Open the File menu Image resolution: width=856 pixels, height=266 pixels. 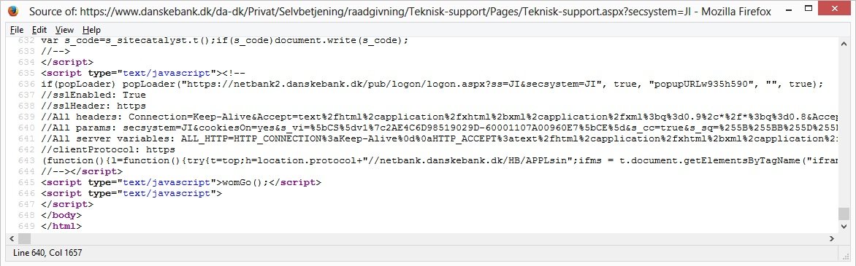click(x=16, y=30)
